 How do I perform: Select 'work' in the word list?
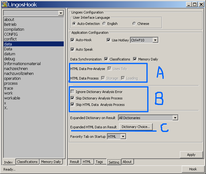point(34,93)
